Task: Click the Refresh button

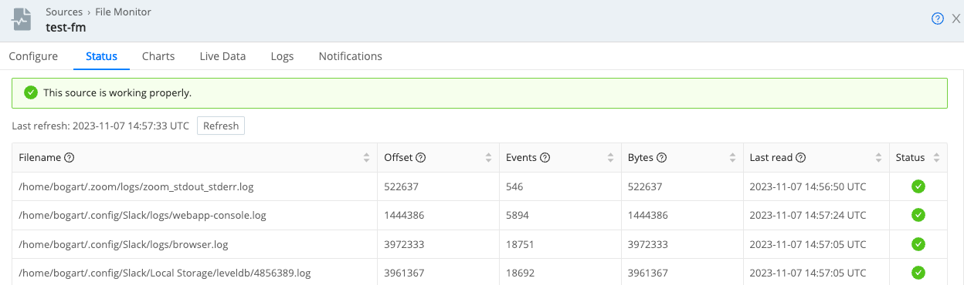Action: click(x=221, y=126)
